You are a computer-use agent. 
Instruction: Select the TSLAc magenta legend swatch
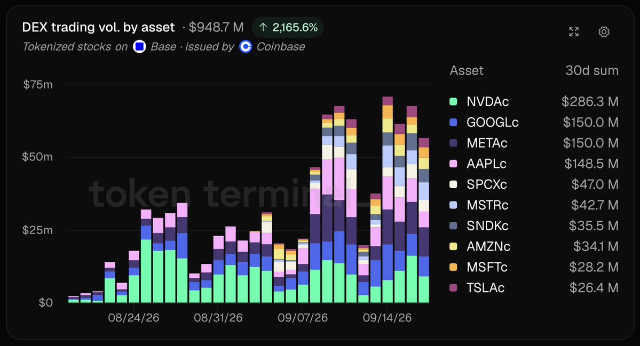[453, 288]
